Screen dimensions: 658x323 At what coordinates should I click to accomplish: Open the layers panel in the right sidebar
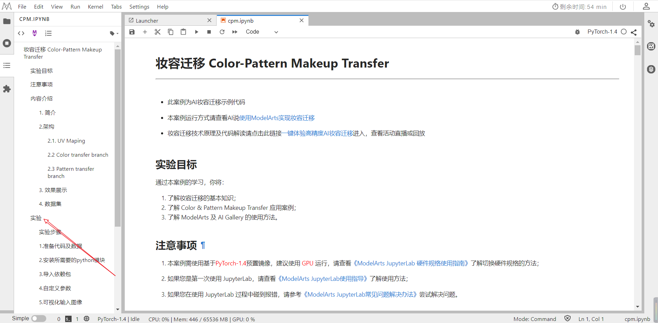(651, 69)
